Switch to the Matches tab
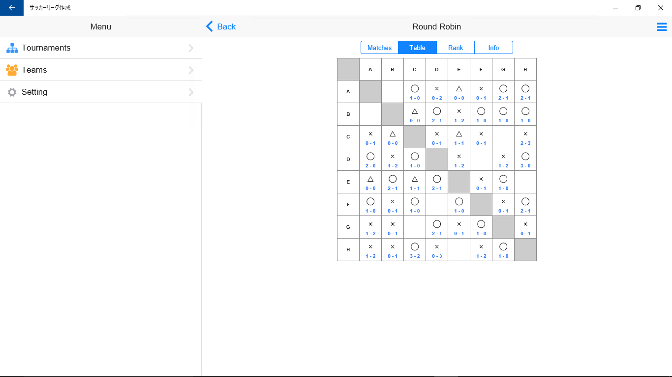 click(379, 48)
